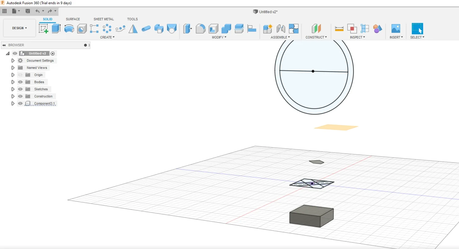Activate the Untitled v2 root component radio button

(x=53, y=53)
